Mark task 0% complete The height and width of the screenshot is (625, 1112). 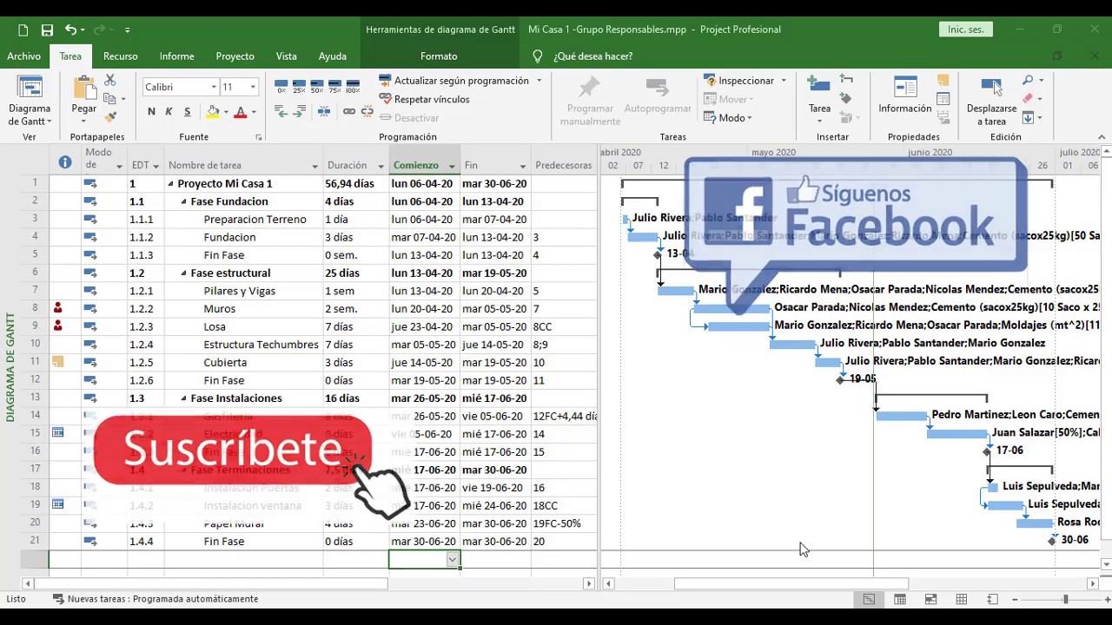[281, 87]
